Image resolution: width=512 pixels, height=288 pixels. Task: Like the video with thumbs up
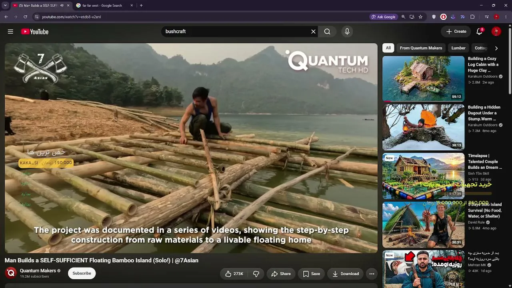pyautogui.click(x=234, y=274)
